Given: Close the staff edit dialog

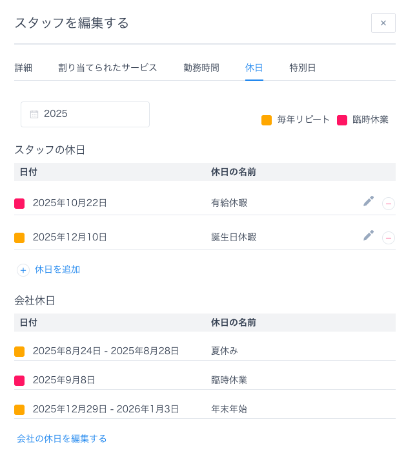Looking at the screenshot, I should [x=383, y=23].
